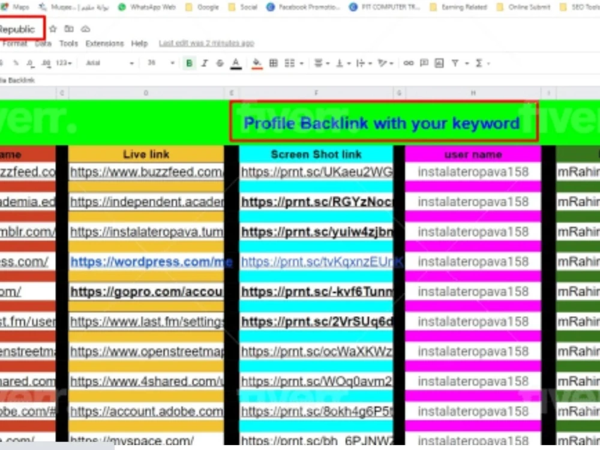This screenshot has height=450, width=600.
Task: Open the gopro.com account live link
Action: pyautogui.click(x=146, y=292)
